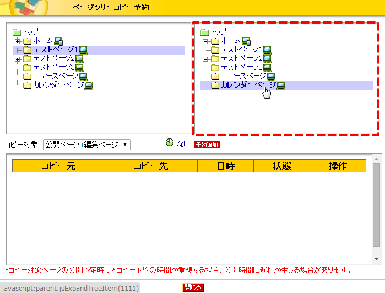Expand ホーム in the left source tree
Image resolution: width=385 pixels, height=293 pixels.
[x=17, y=41]
